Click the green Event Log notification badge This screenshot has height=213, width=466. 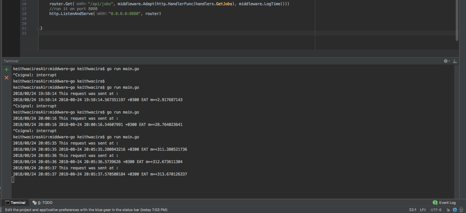coord(435,203)
